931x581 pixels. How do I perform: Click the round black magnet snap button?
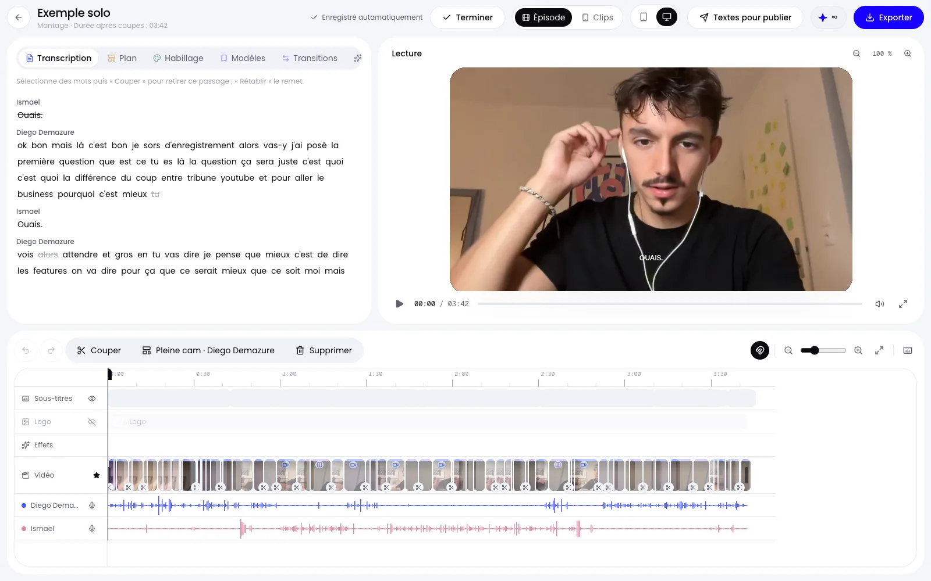point(760,350)
